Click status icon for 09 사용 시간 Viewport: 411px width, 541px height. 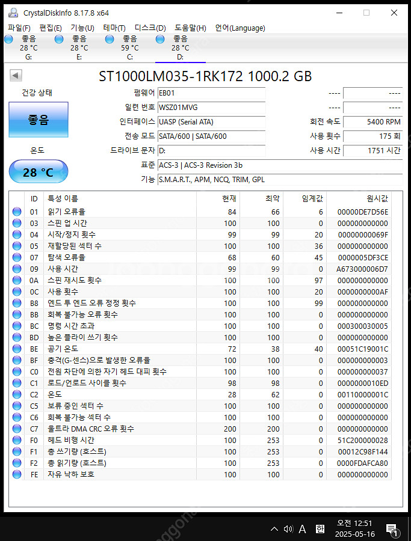point(17,269)
